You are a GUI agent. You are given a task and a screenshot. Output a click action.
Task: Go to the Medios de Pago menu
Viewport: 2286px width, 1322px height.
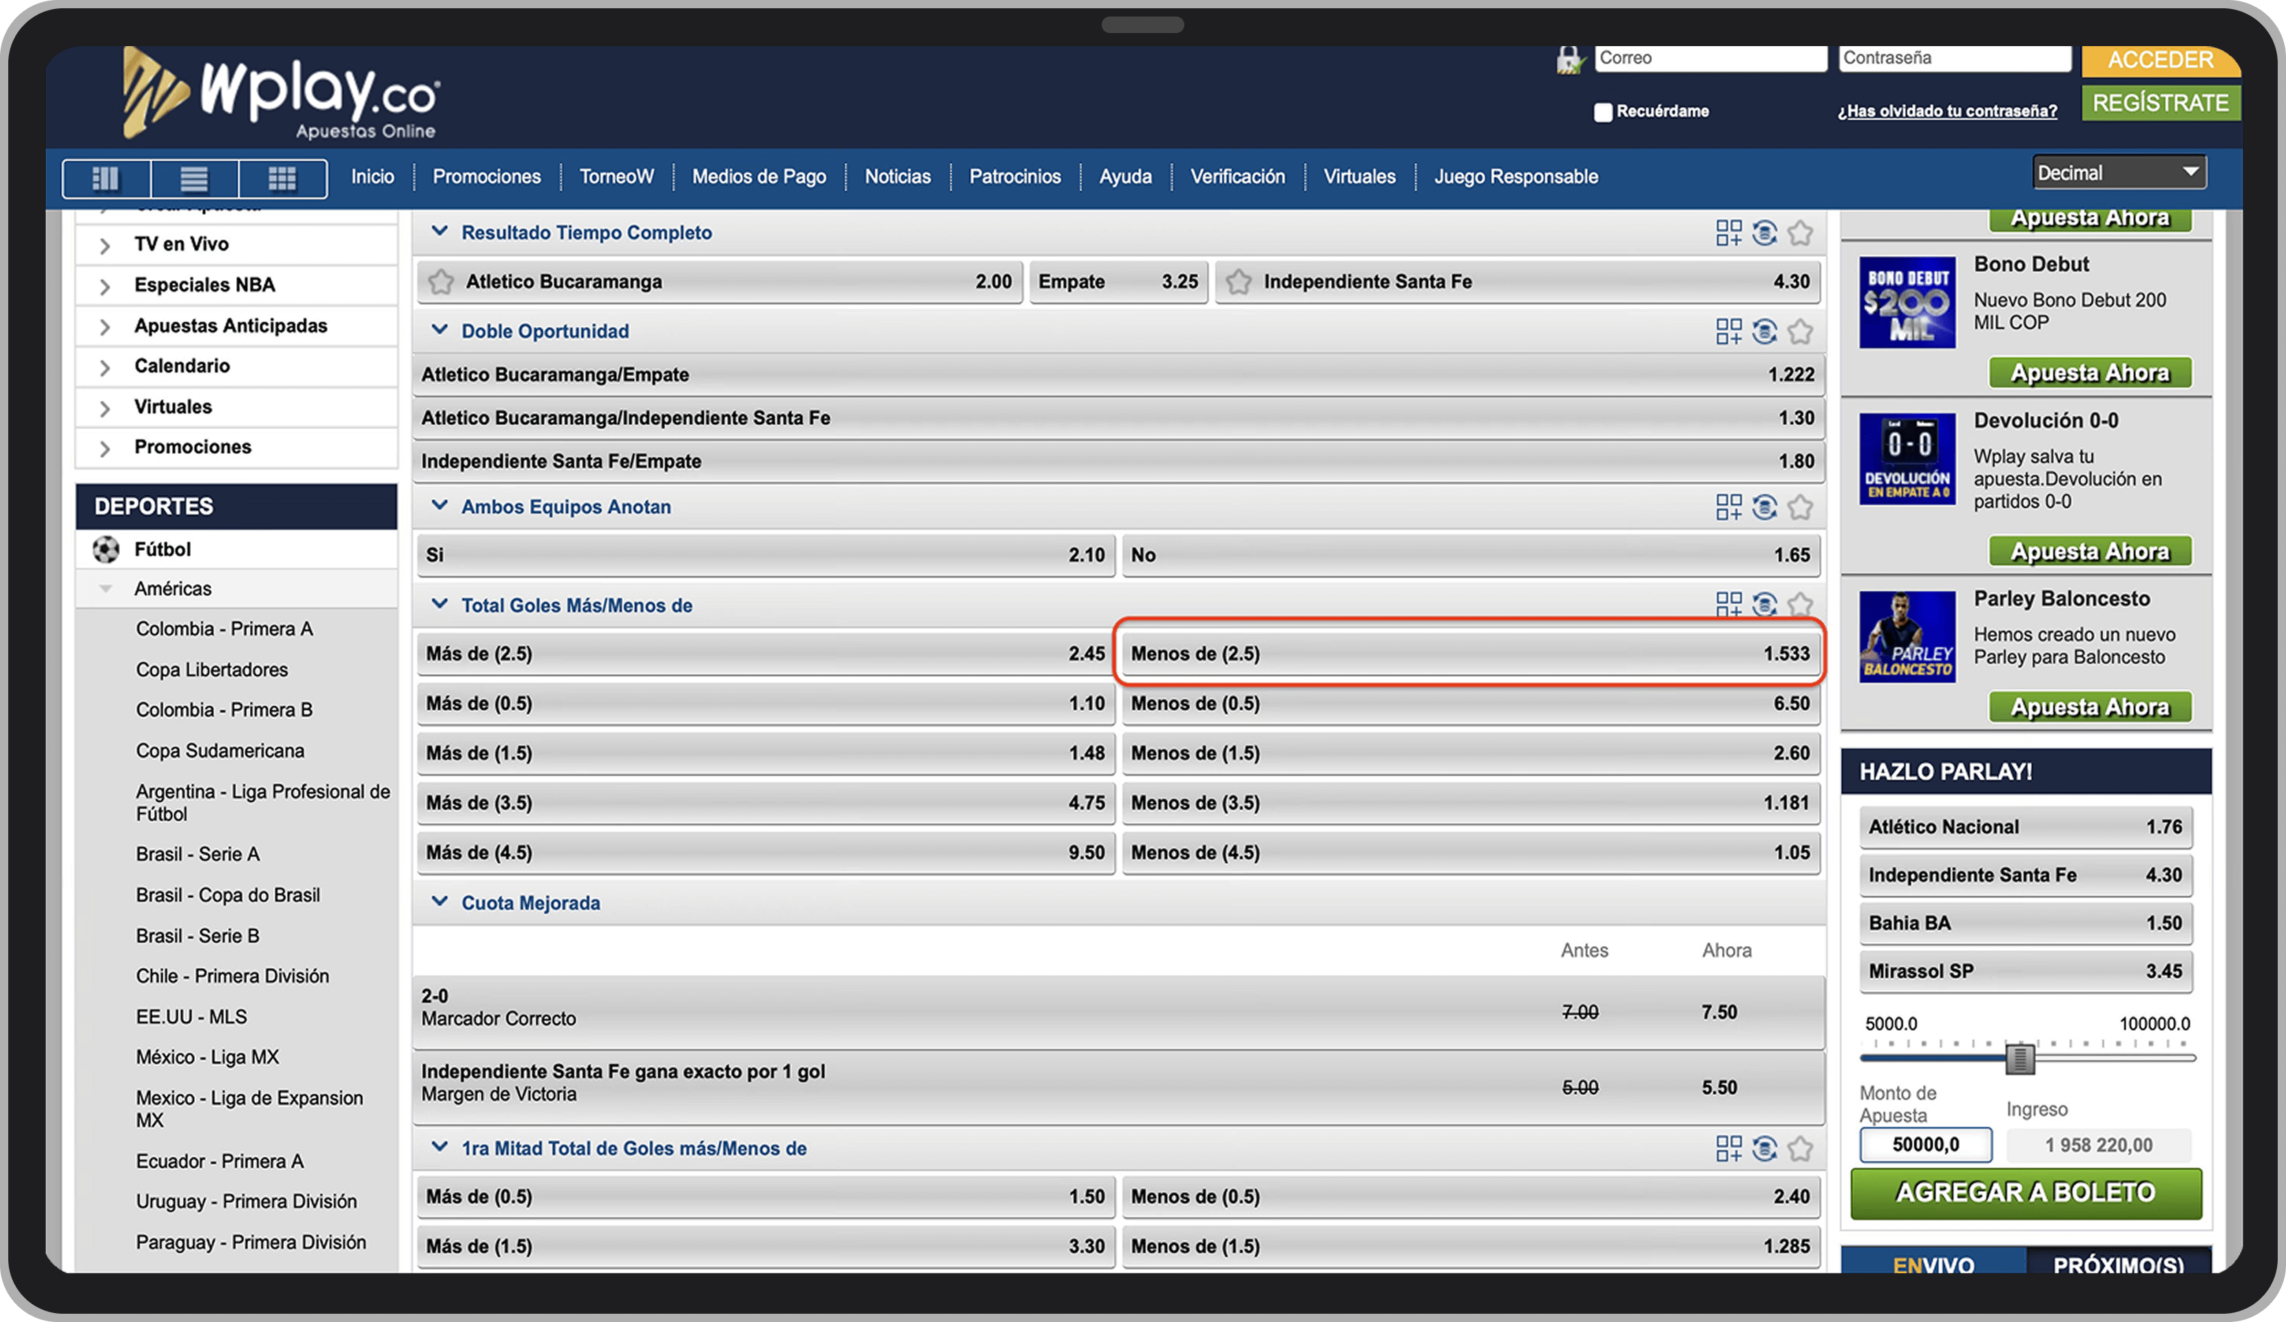point(758,177)
